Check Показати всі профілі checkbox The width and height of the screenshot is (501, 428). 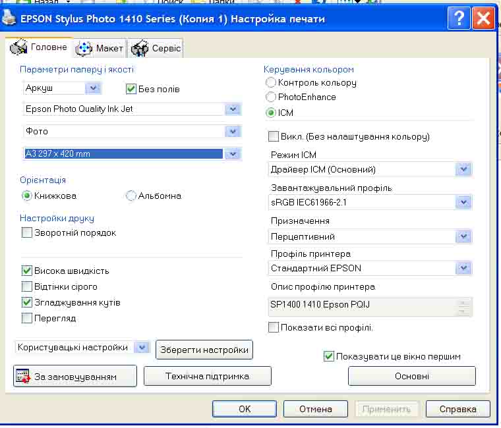(274, 327)
